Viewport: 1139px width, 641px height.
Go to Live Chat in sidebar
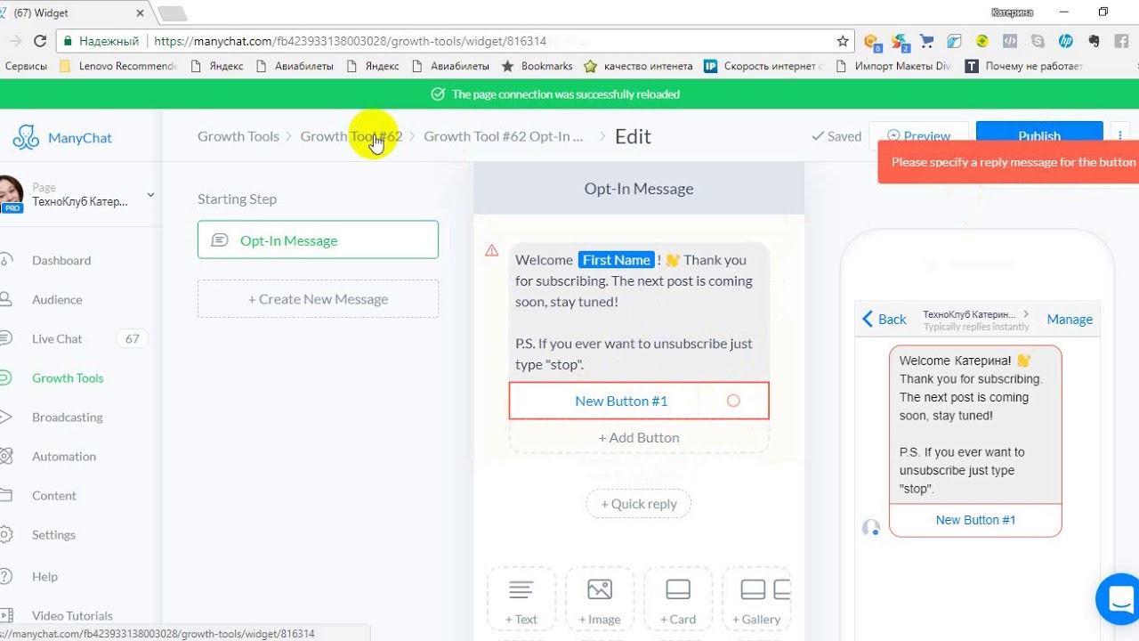point(57,338)
